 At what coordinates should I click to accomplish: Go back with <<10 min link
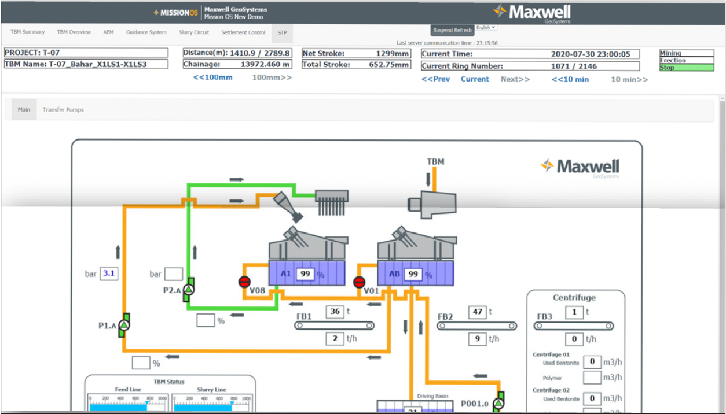tap(570, 79)
